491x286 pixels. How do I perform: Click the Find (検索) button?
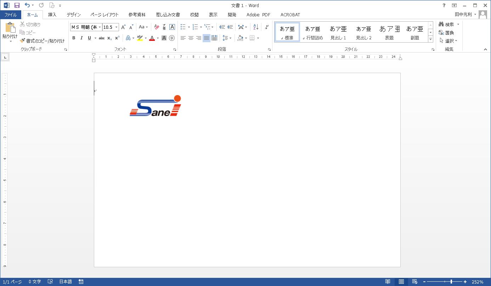(x=446, y=24)
